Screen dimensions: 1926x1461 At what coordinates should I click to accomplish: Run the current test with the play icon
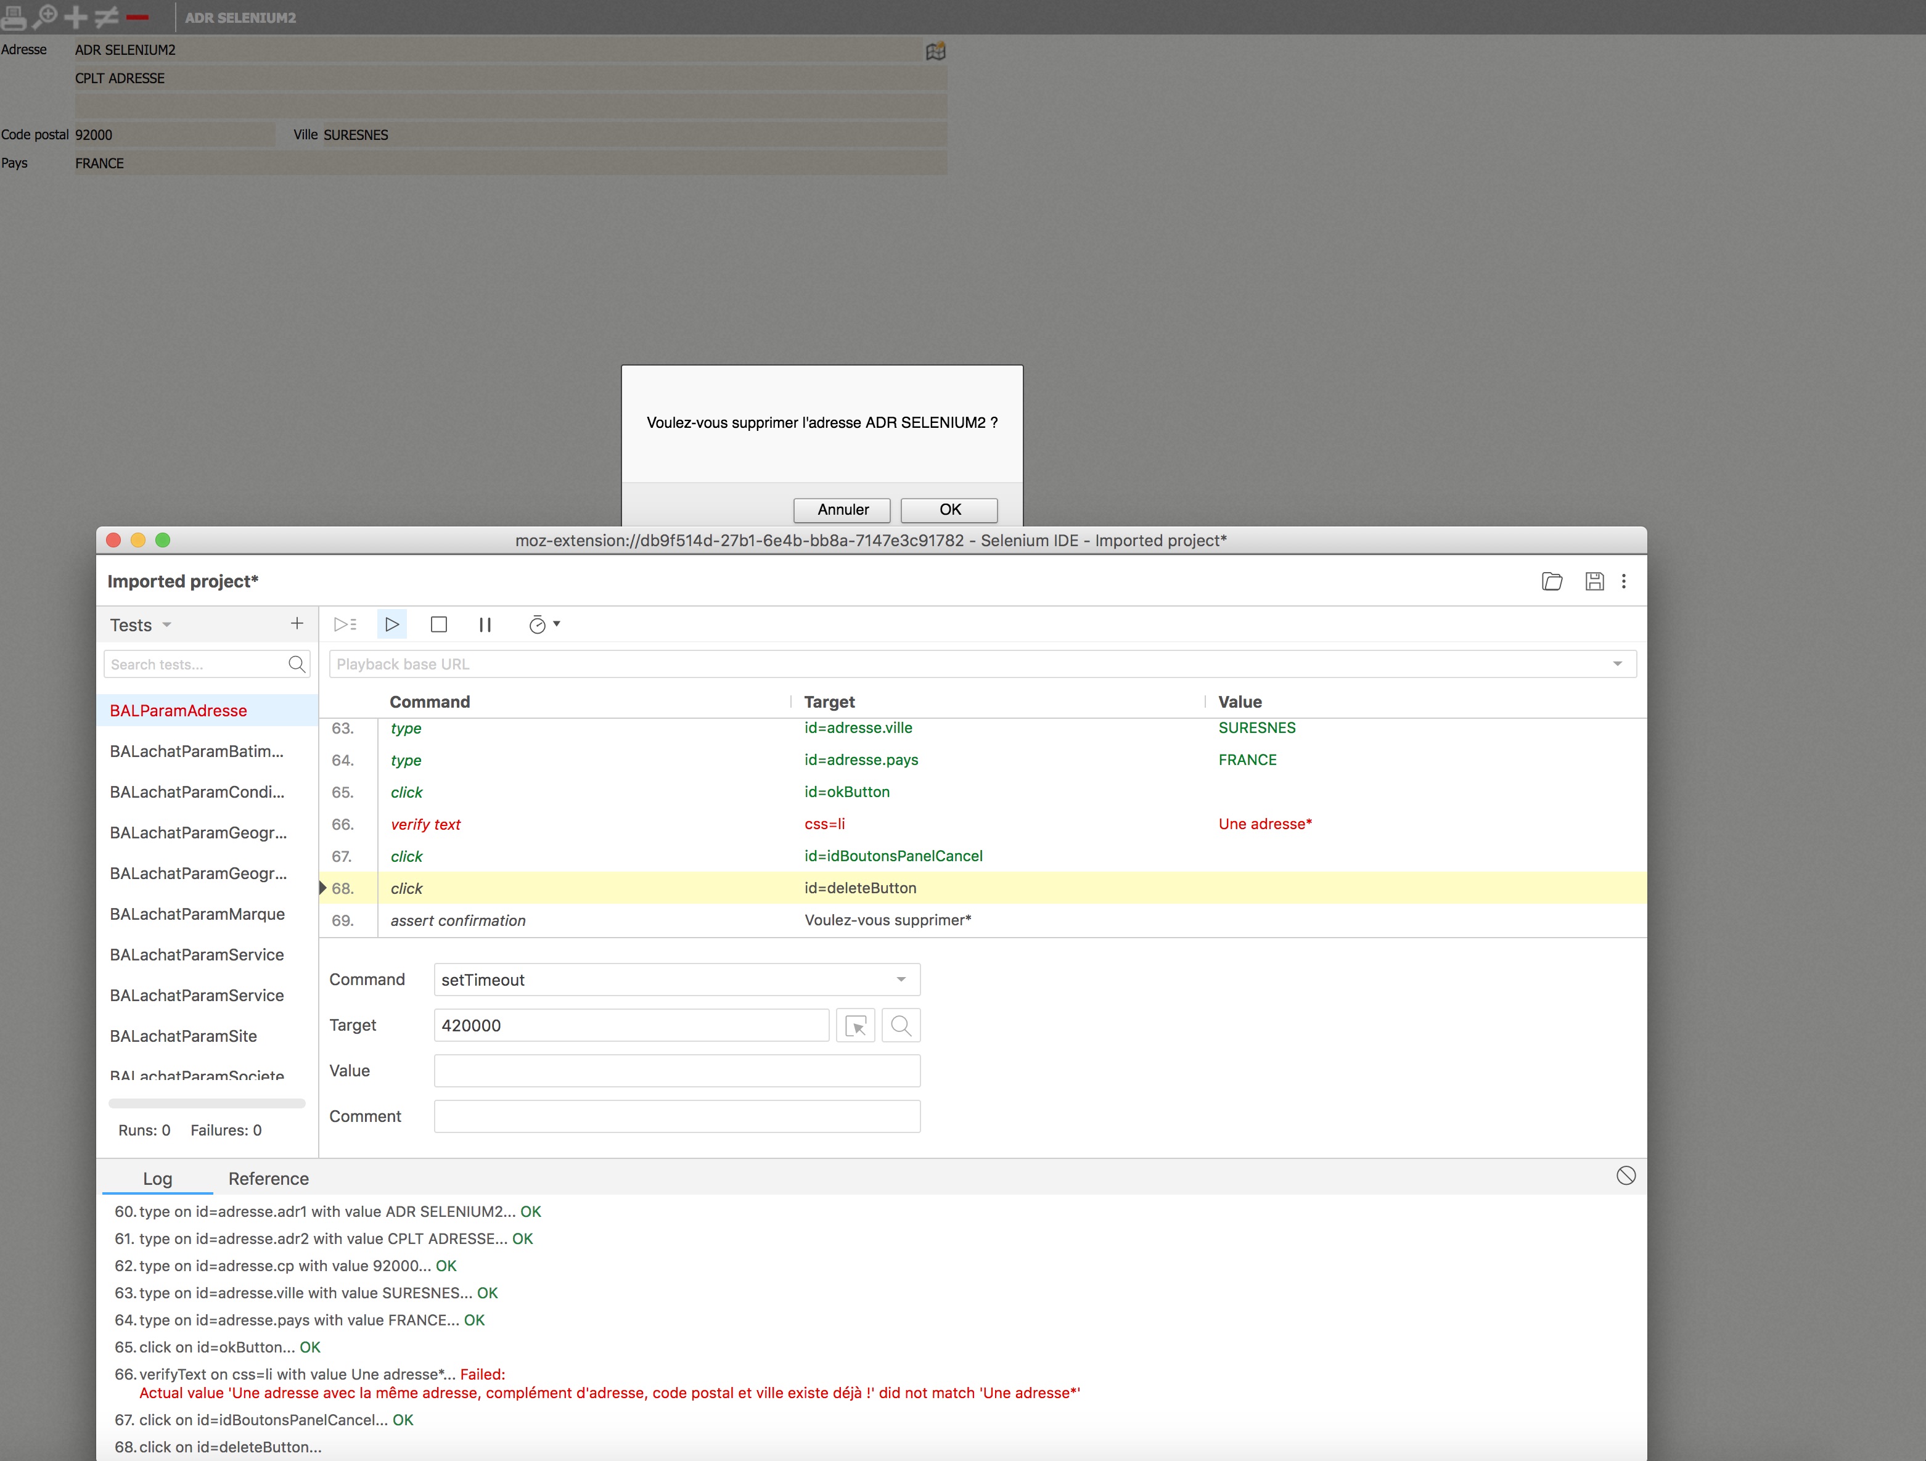392,624
